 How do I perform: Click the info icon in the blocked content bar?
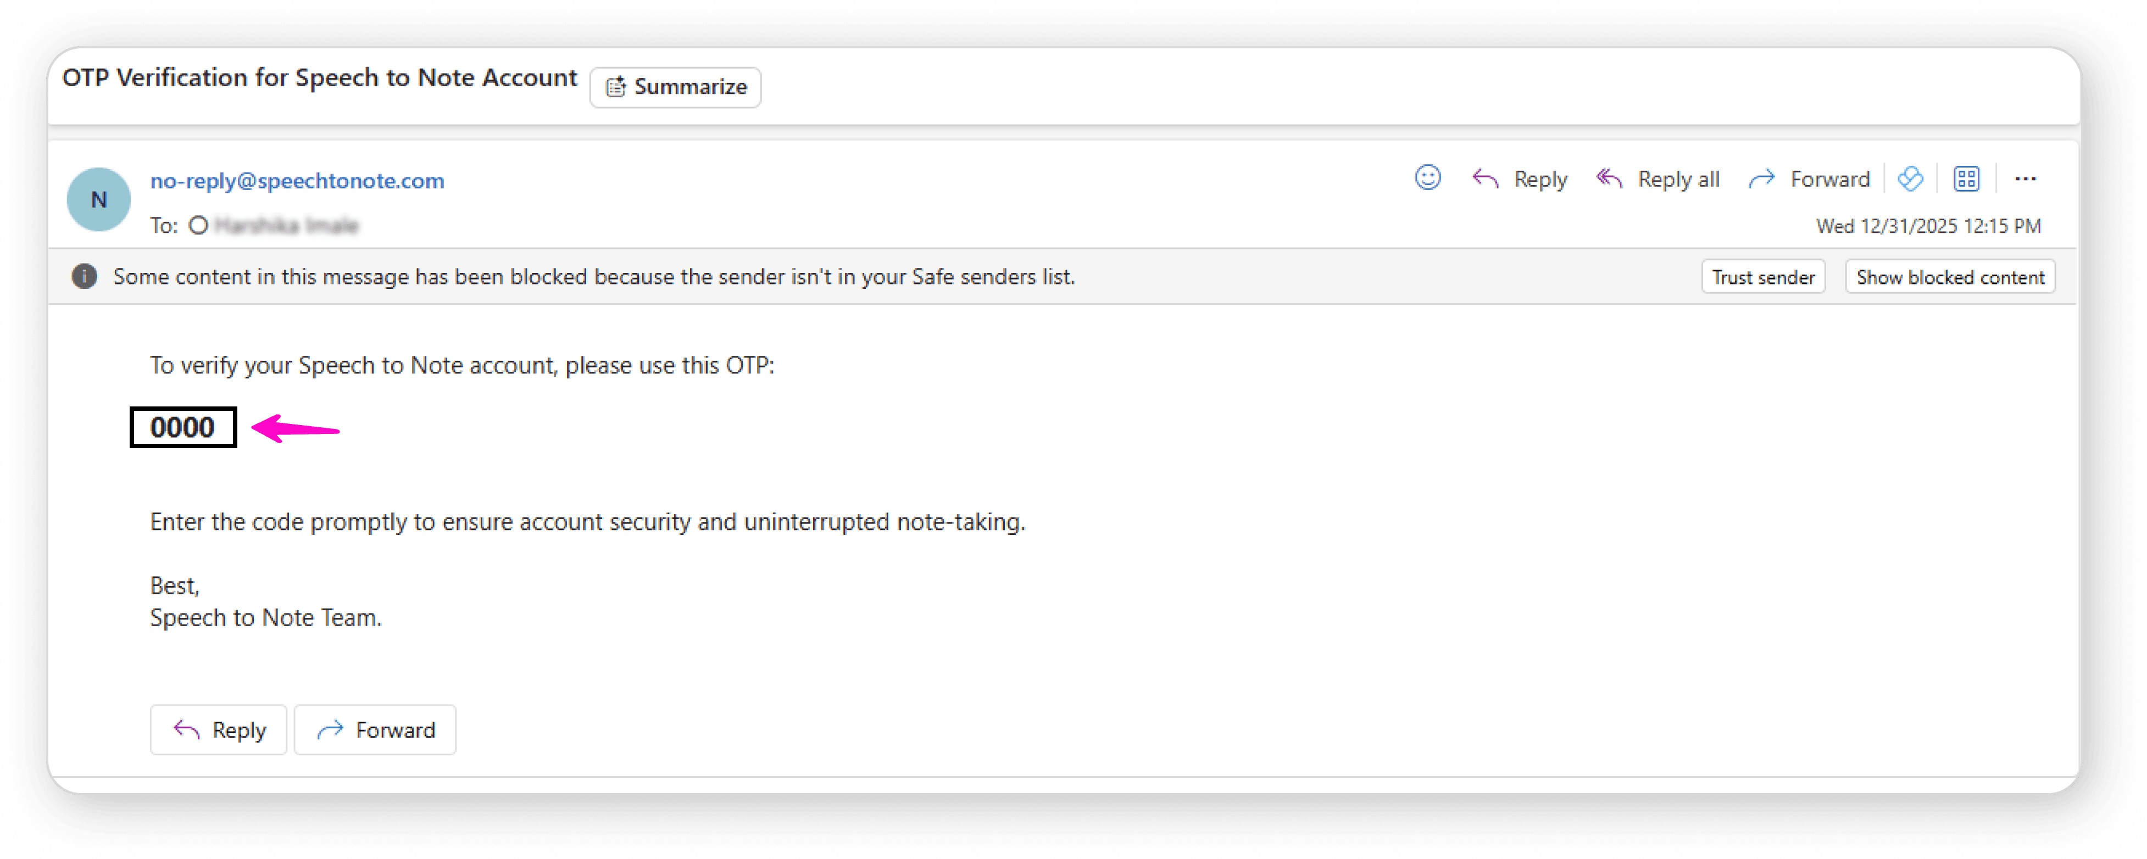[84, 277]
